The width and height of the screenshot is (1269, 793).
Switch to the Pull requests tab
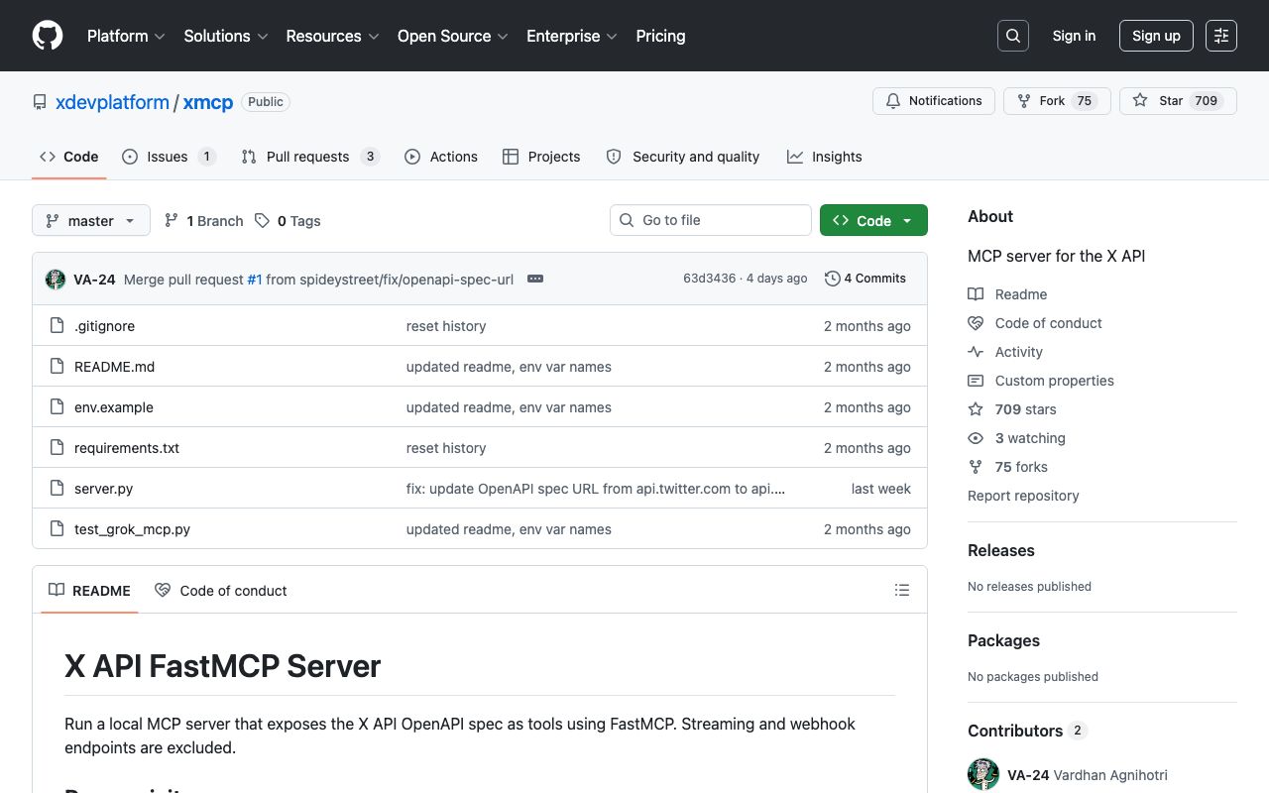coord(307,157)
